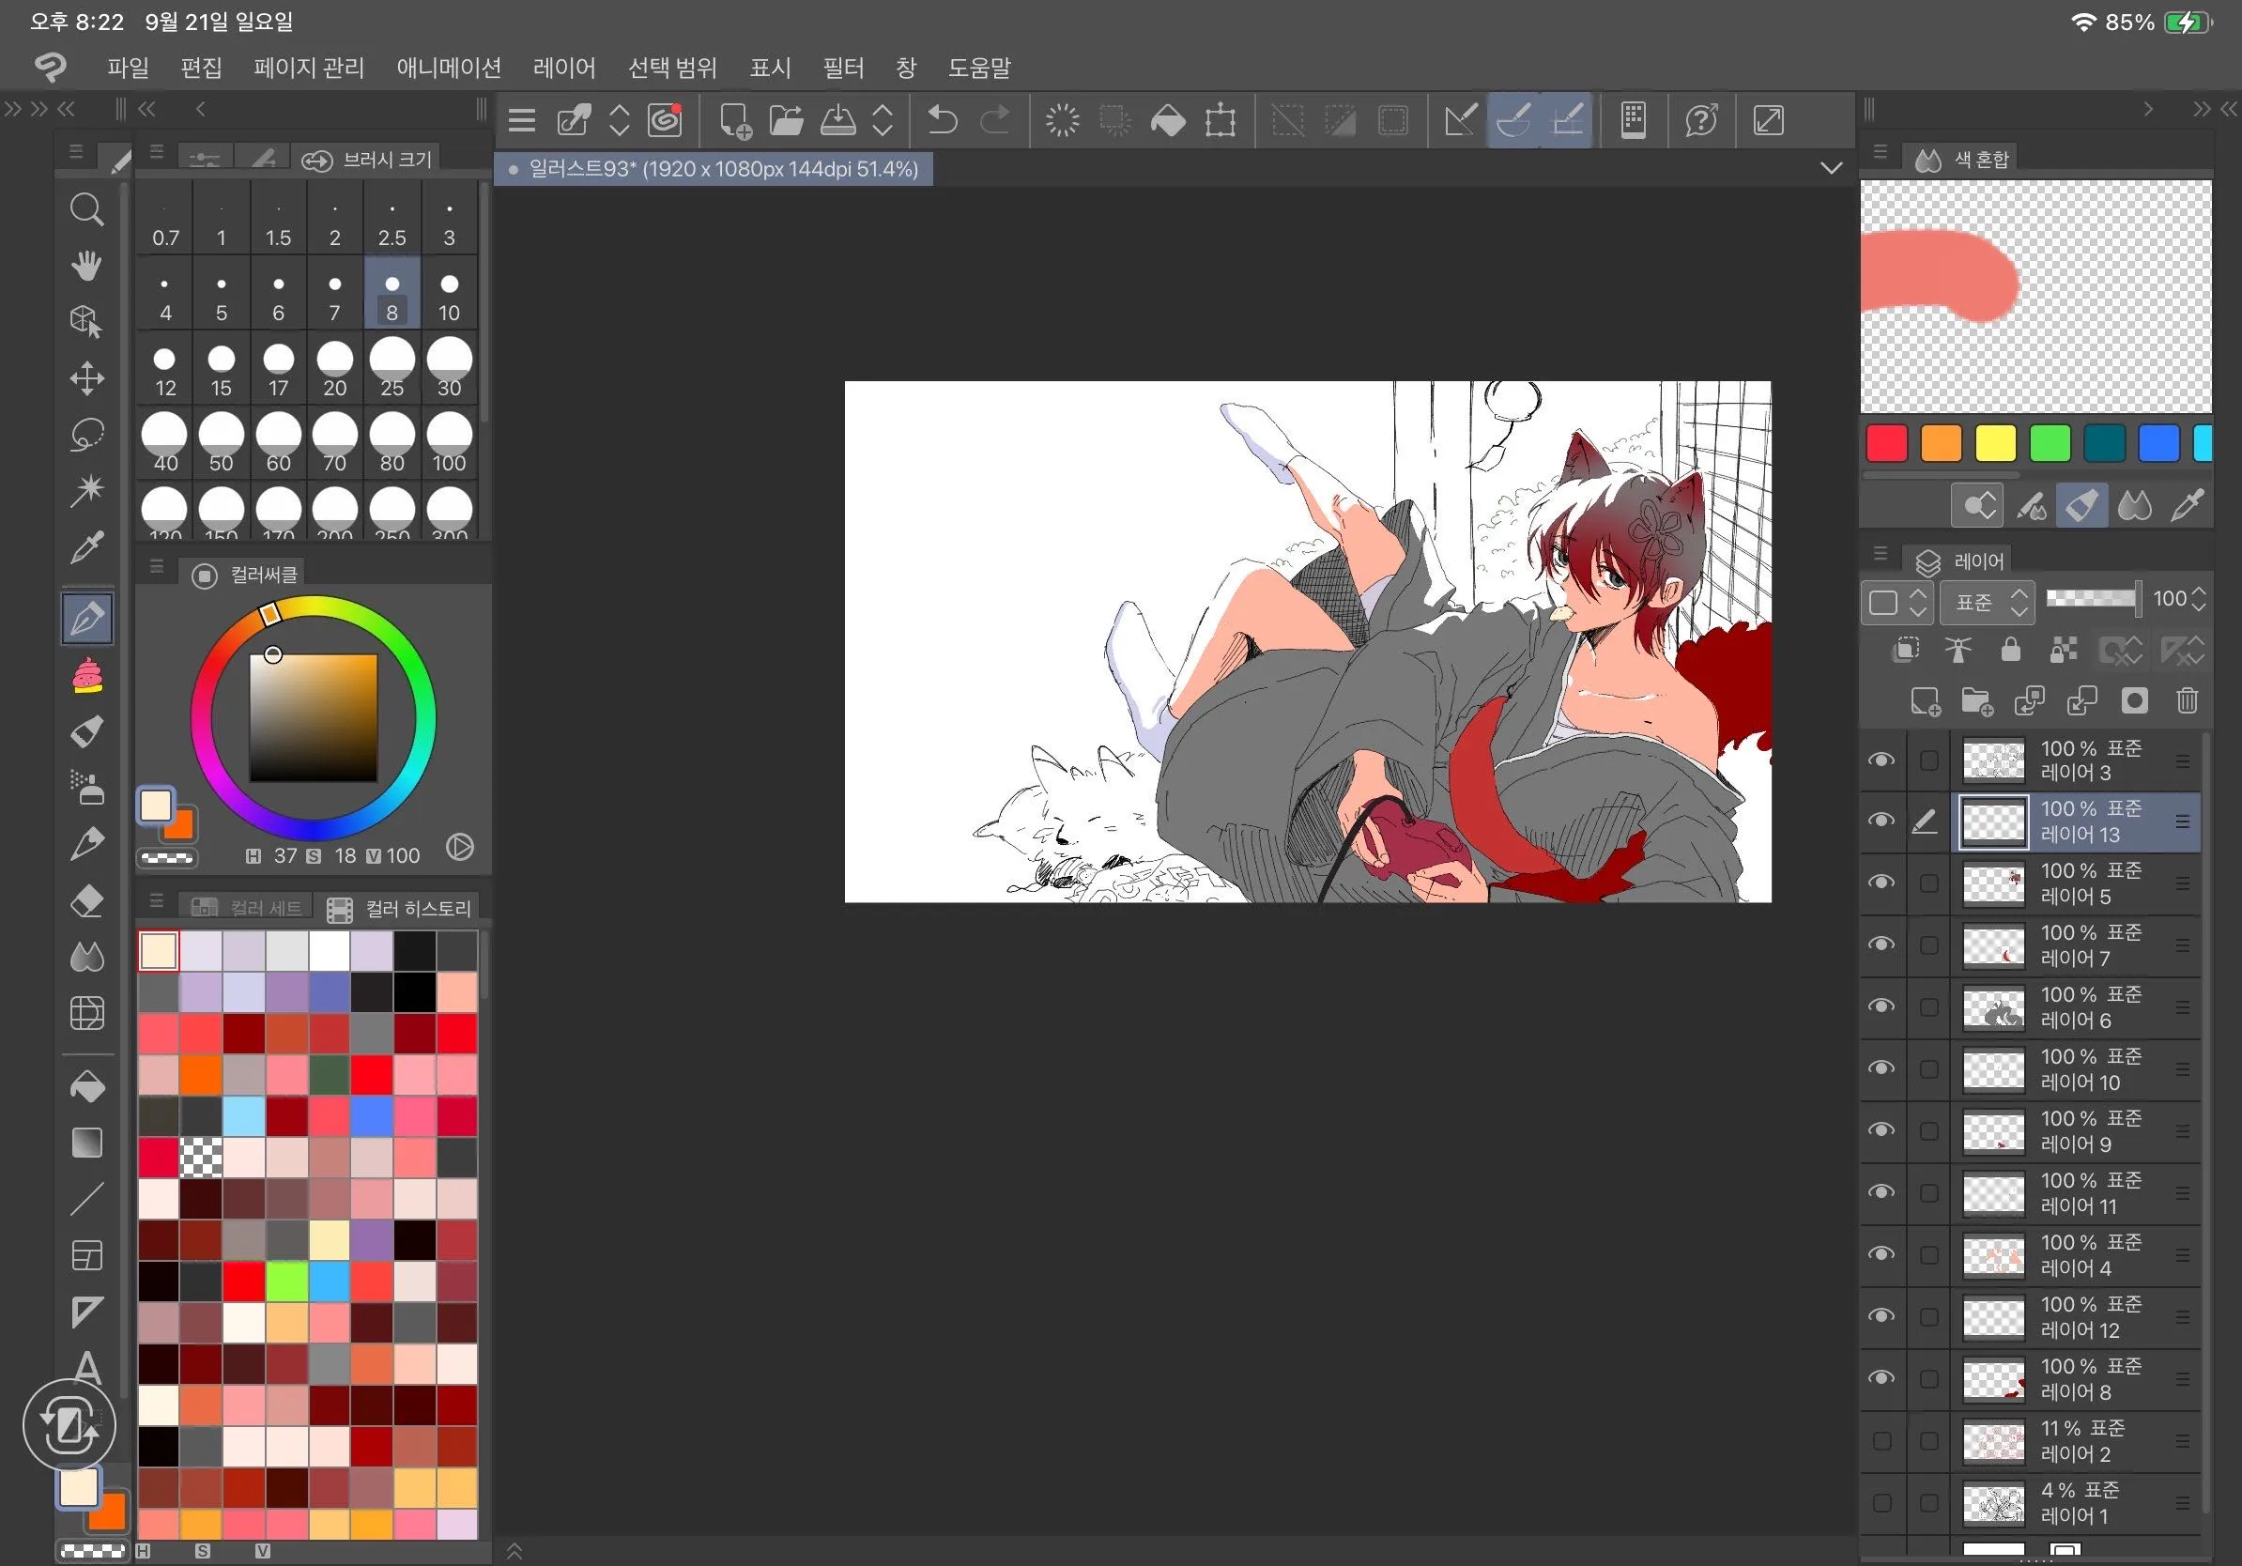2242x1566 pixels.
Task: Hide layer 레이어 3 visibility eye
Action: tap(1881, 760)
